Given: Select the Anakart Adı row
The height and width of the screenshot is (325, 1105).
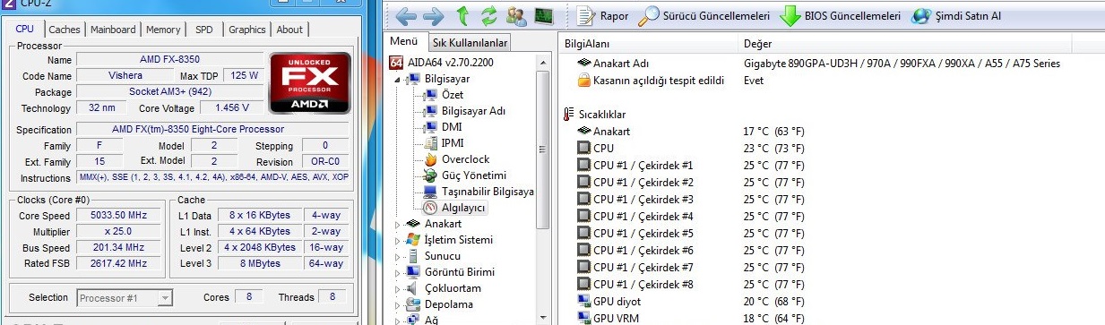Looking at the screenshot, I should point(832,64).
